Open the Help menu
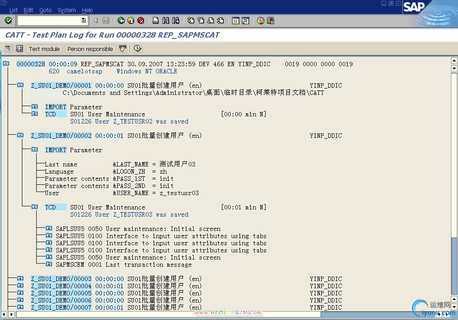This screenshot has width=458, height=320. (87, 10)
